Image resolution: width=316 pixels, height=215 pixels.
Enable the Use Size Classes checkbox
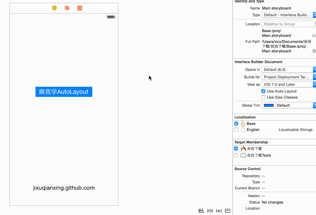click(263, 97)
